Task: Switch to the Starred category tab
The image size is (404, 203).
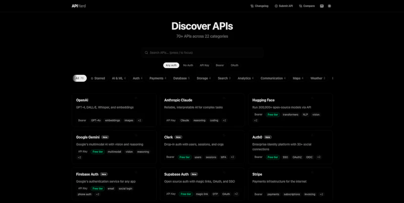Action: click(x=98, y=78)
